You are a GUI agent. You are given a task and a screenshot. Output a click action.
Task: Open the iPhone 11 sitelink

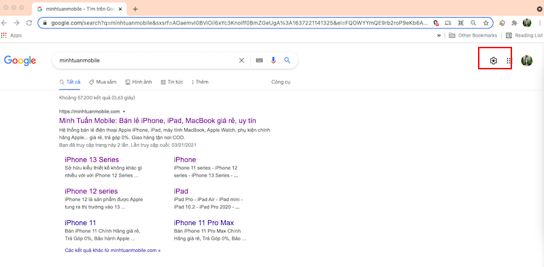click(80, 223)
